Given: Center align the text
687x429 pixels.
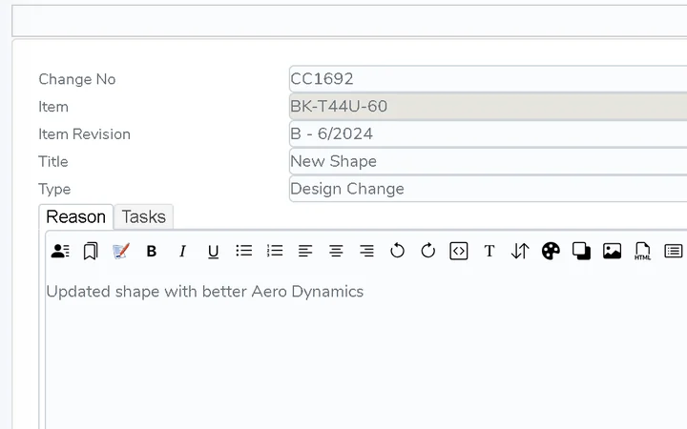Looking at the screenshot, I should click(336, 251).
